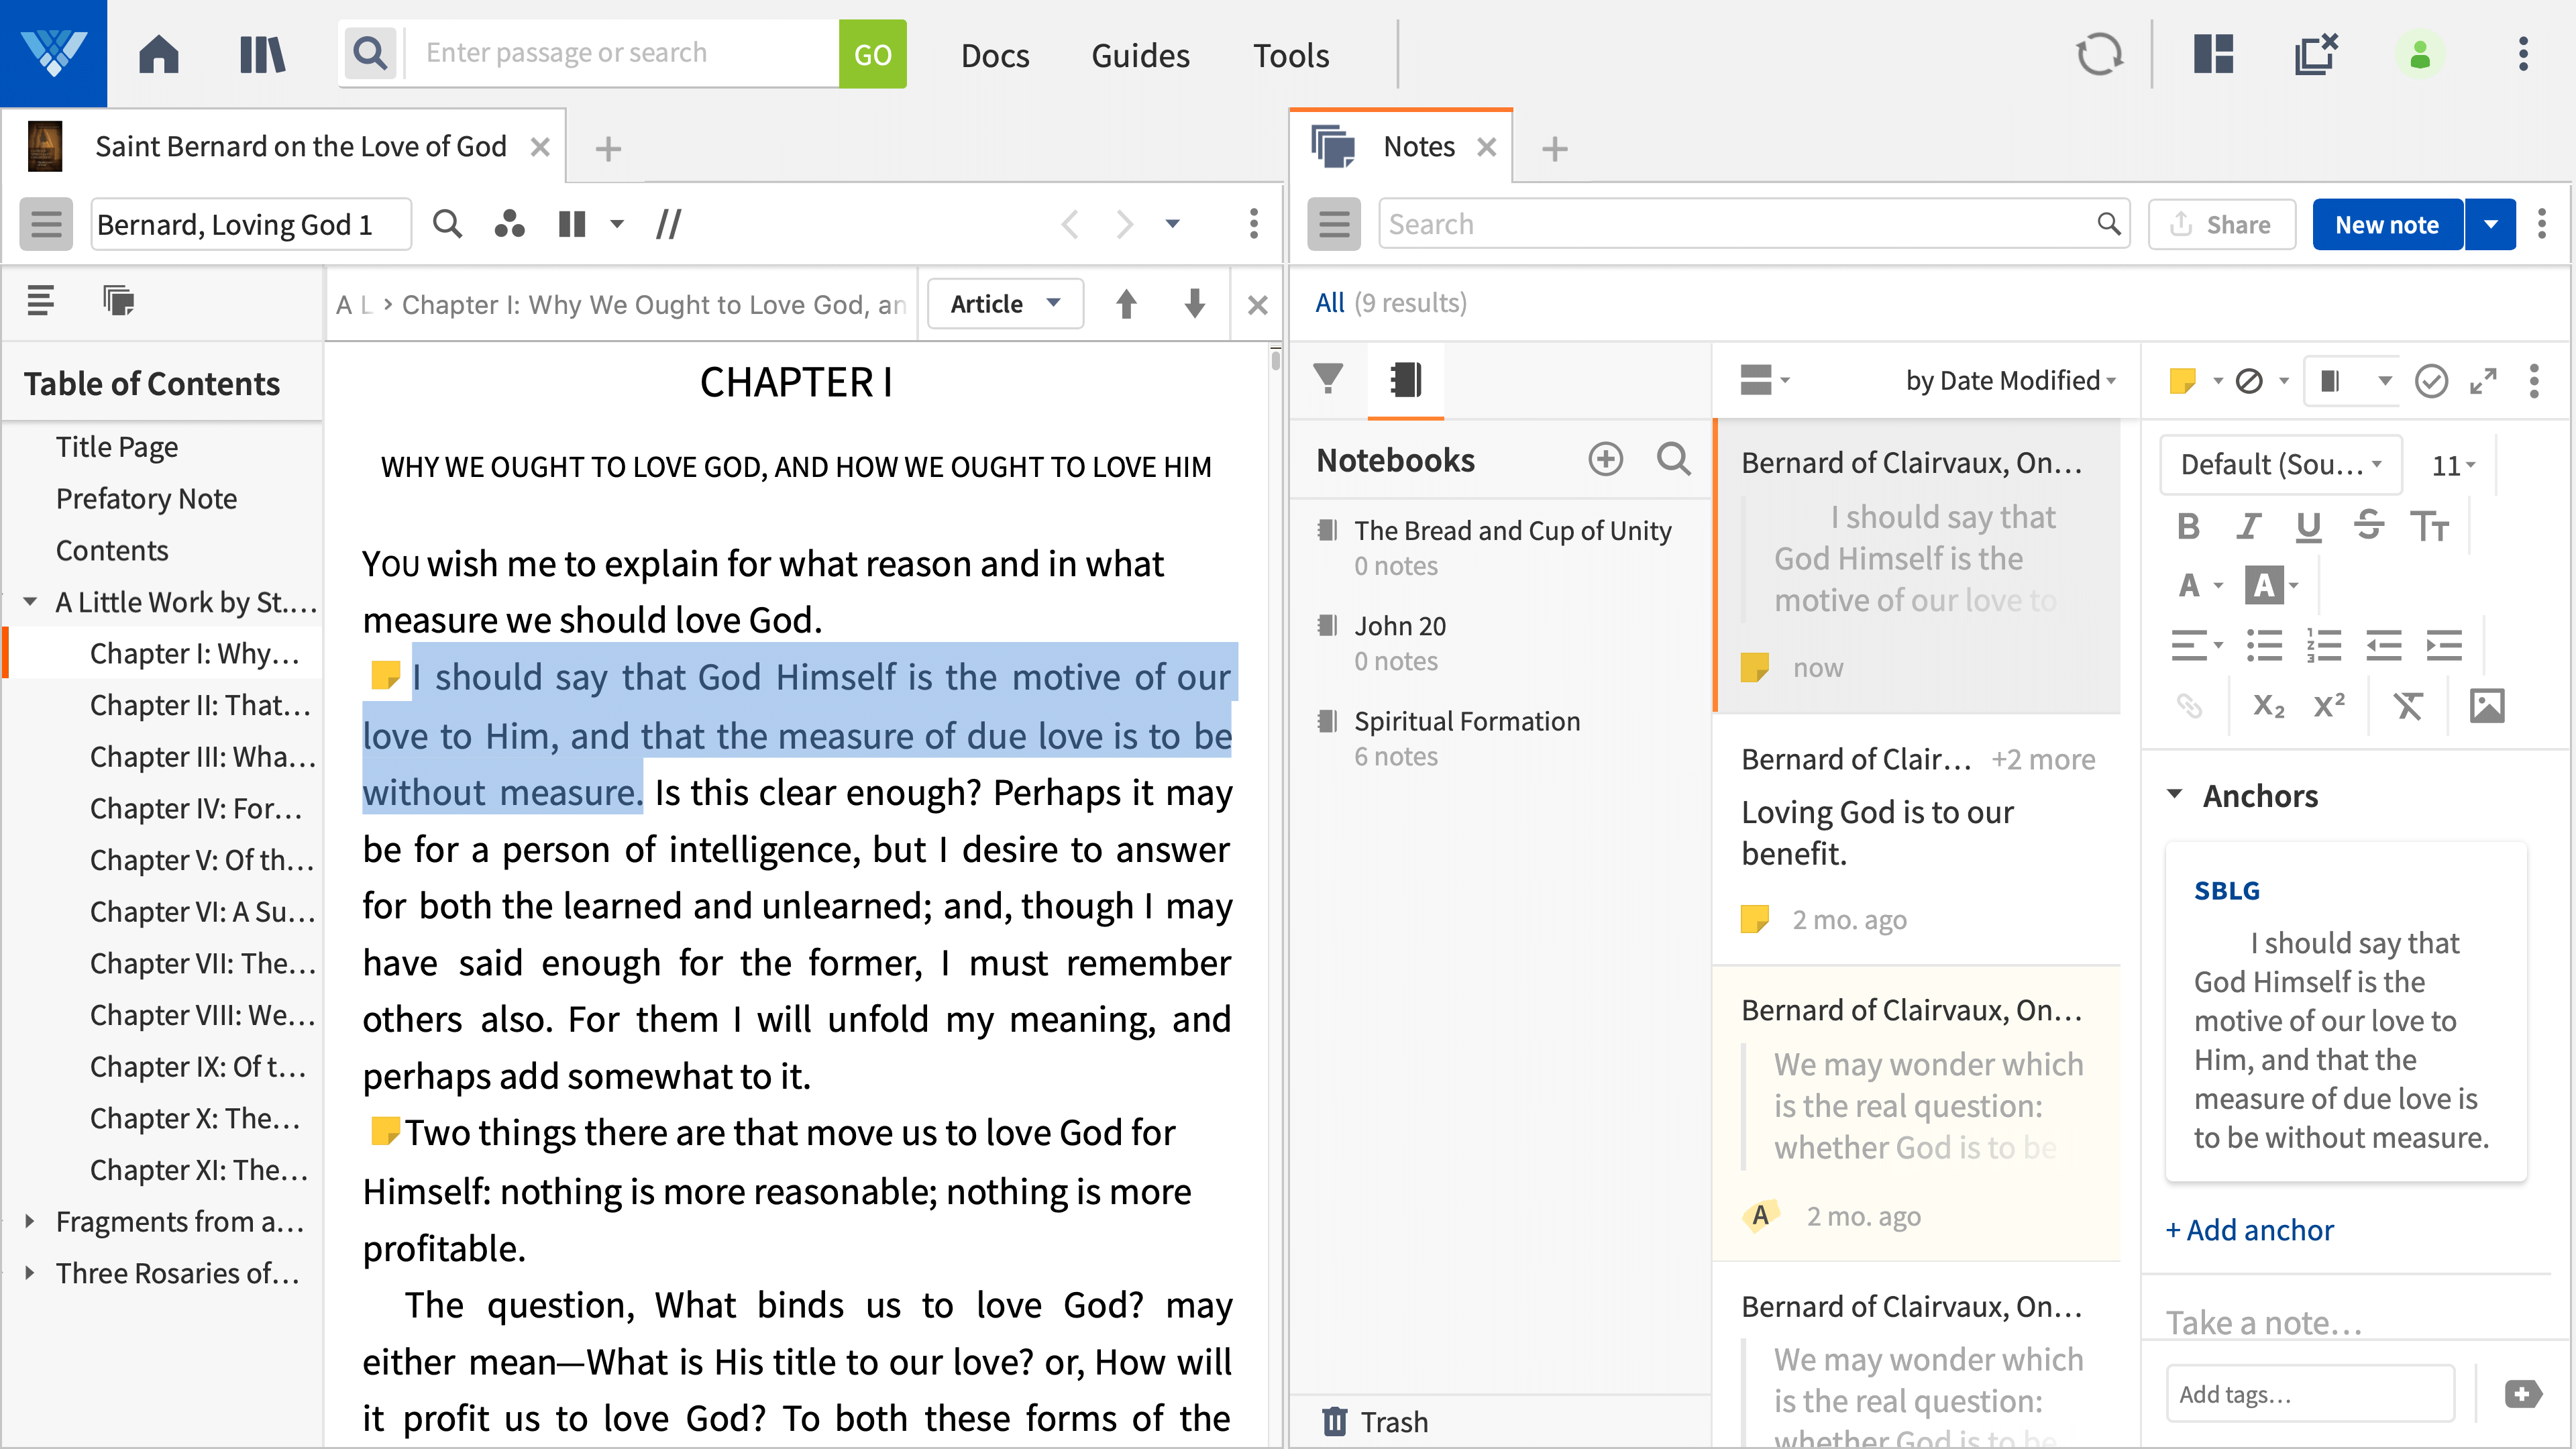Go back with the left arrow in book
This screenshot has width=2576, height=1449.
click(1069, 224)
